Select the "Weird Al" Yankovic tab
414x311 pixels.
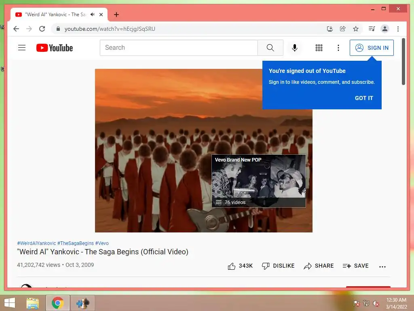tap(59, 15)
